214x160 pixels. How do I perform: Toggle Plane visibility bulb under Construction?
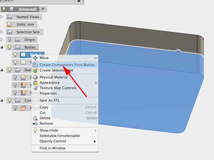coord(15,108)
